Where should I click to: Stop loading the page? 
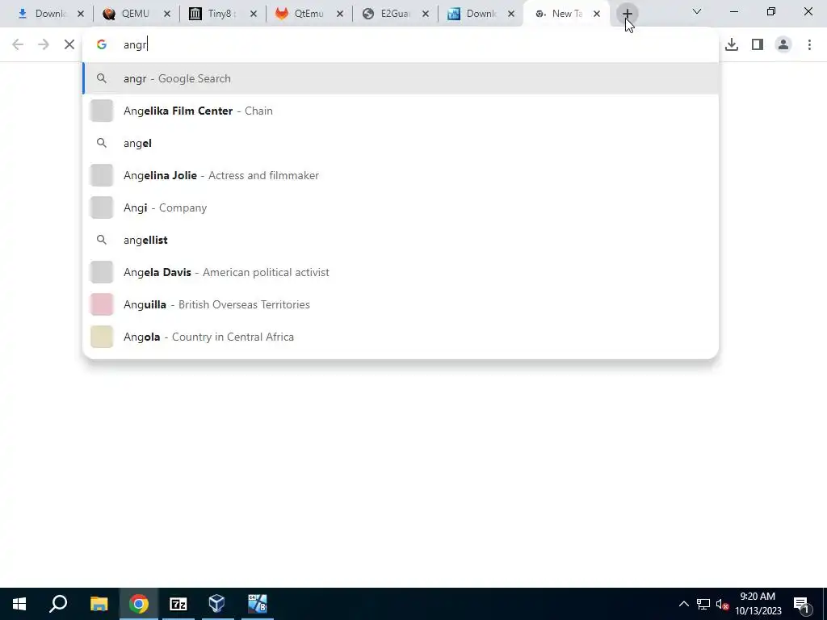tap(69, 44)
